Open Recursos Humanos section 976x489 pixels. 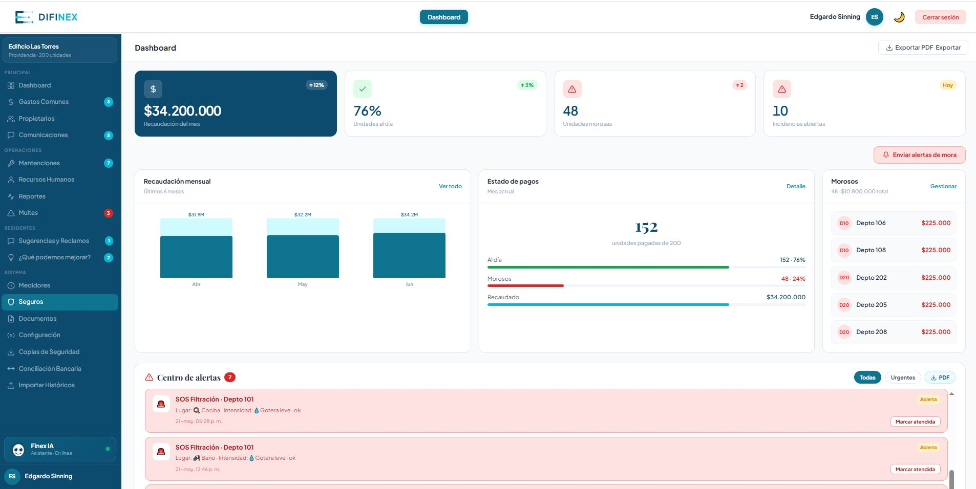click(60, 180)
